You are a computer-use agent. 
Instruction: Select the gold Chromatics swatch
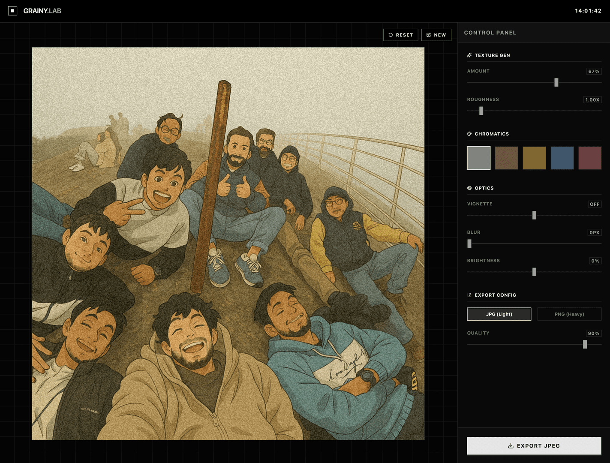click(534, 158)
